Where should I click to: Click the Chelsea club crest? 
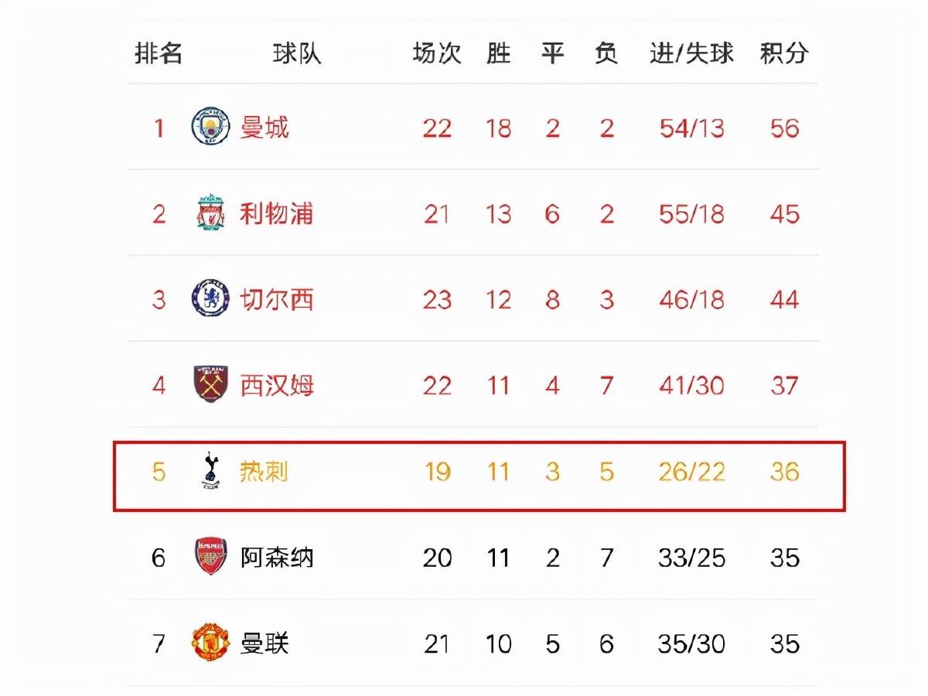pyautogui.click(x=210, y=299)
